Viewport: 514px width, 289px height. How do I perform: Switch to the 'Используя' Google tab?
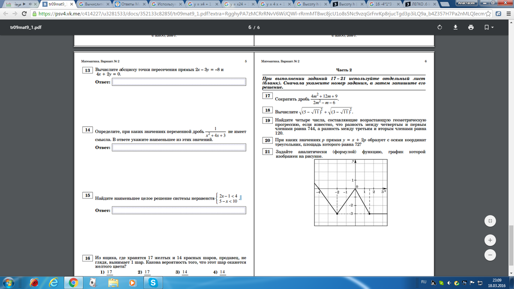pos(167,4)
